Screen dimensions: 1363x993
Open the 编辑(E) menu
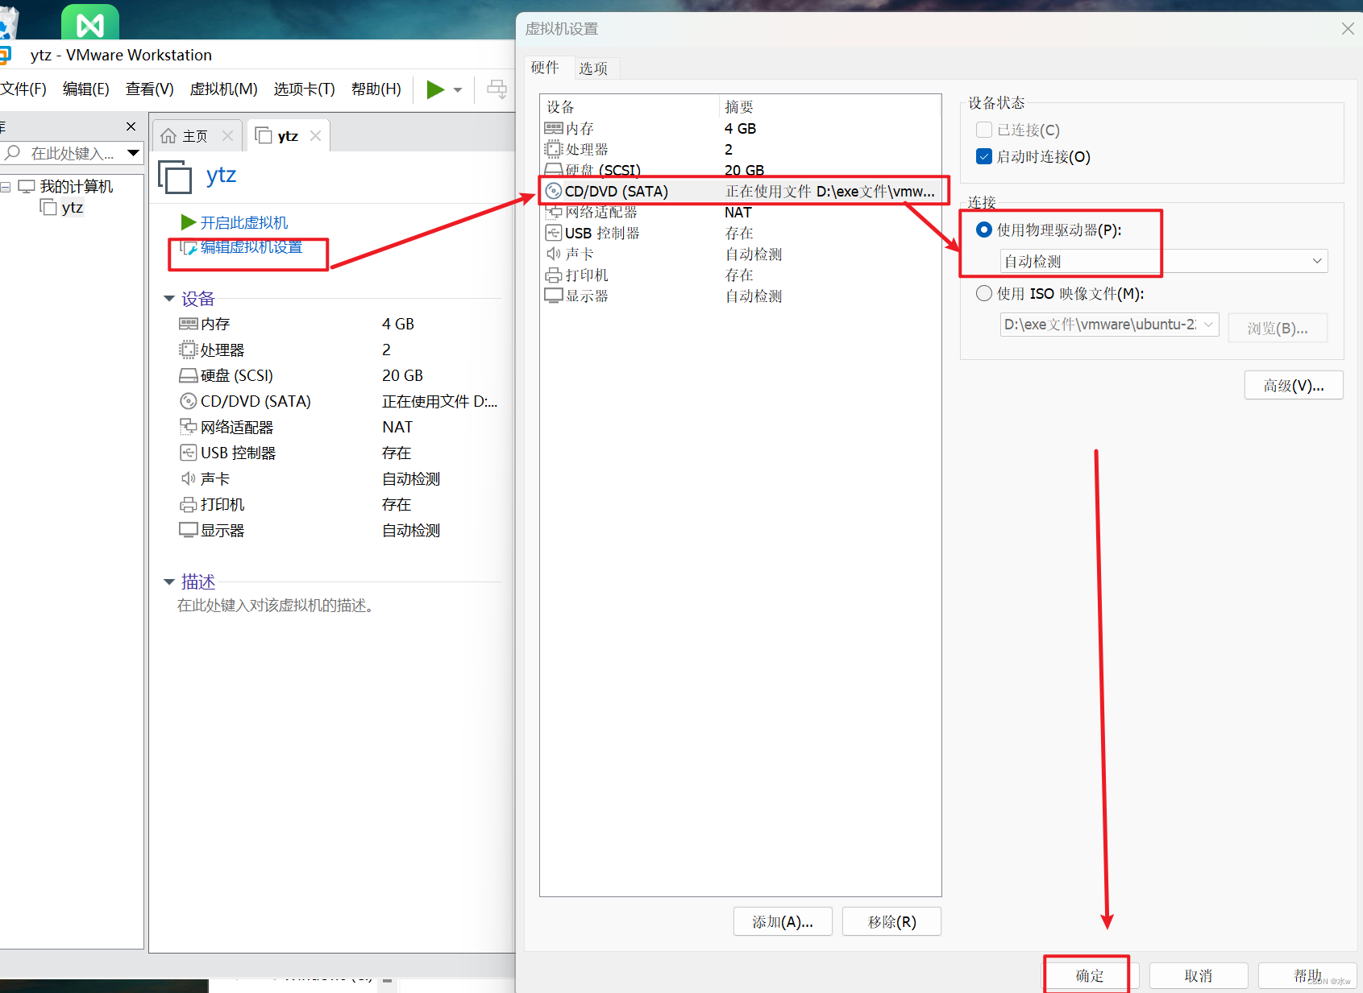pyautogui.click(x=86, y=89)
